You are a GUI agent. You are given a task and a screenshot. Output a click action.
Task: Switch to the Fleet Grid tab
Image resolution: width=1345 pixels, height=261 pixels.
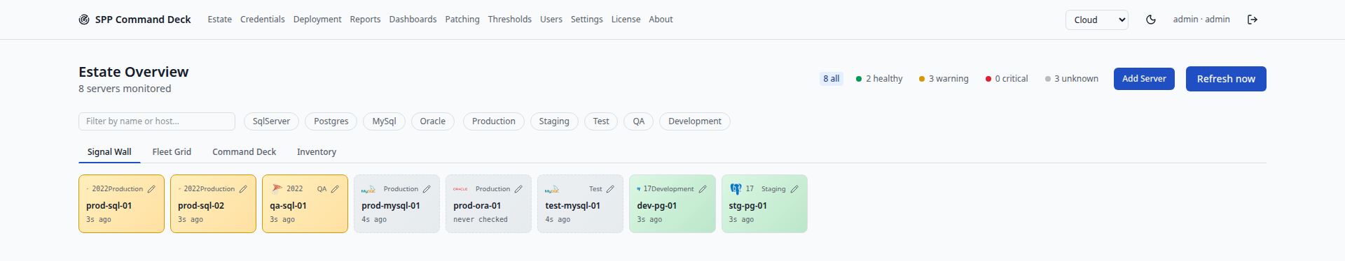coord(172,152)
